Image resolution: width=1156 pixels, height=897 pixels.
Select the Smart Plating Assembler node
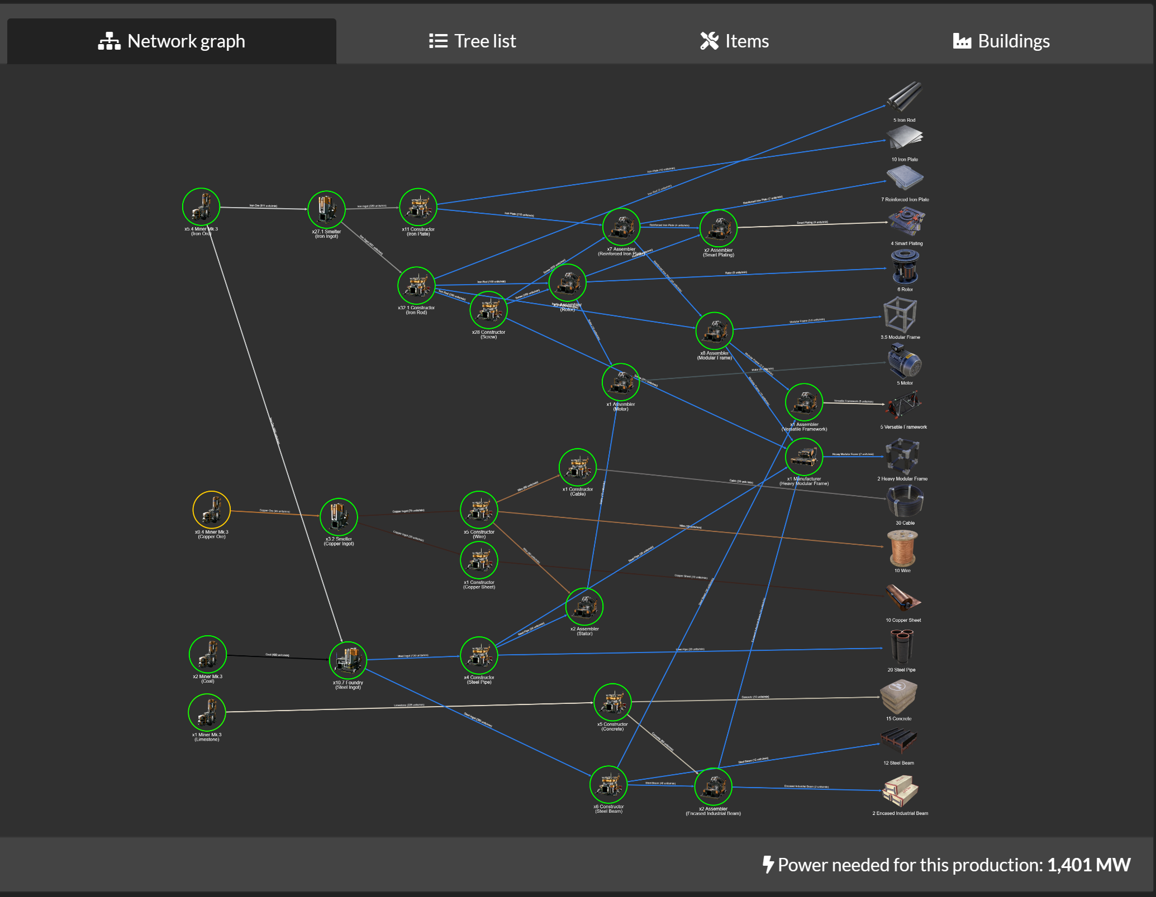click(719, 228)
